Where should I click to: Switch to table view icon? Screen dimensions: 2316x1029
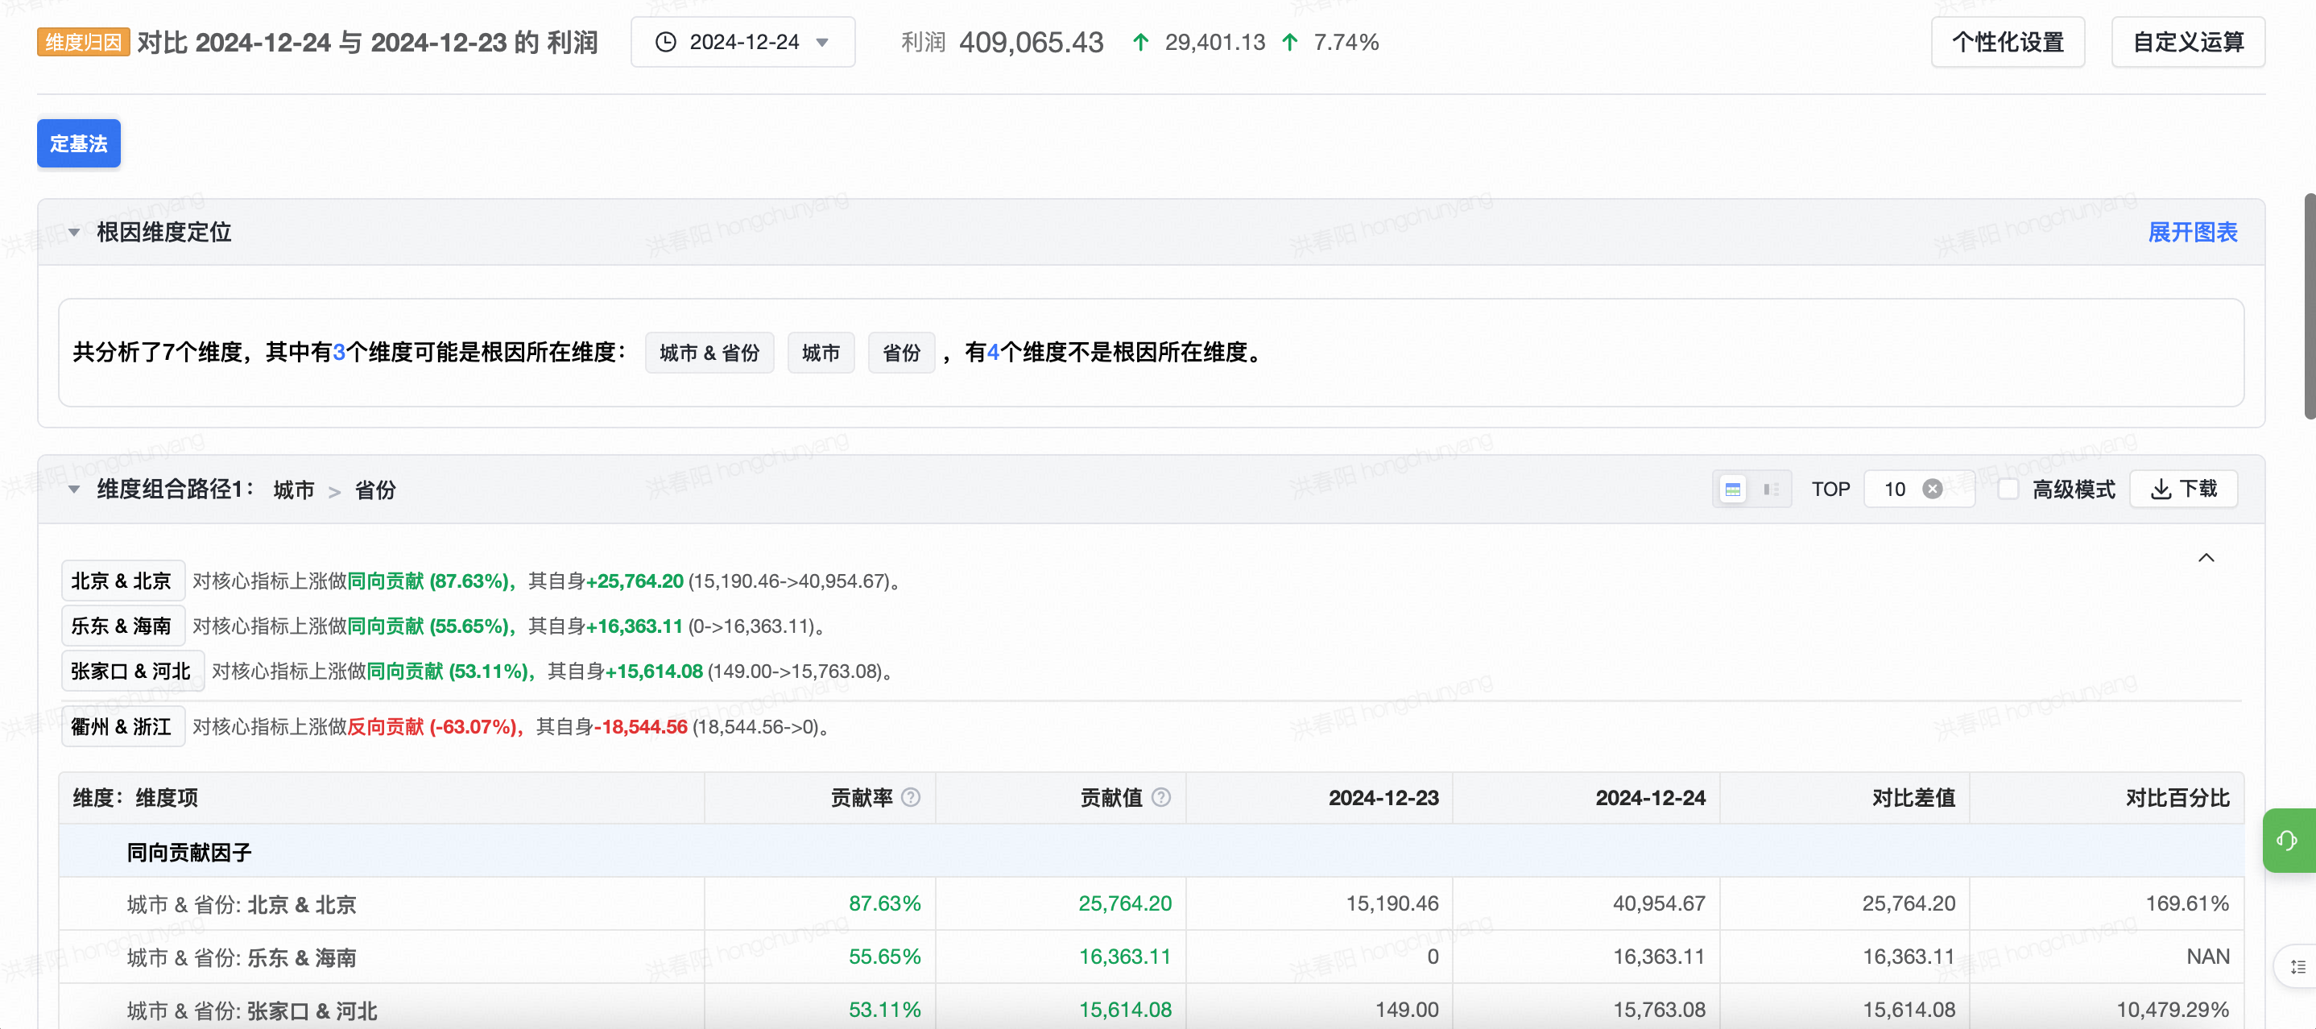tap(1732, 490)
